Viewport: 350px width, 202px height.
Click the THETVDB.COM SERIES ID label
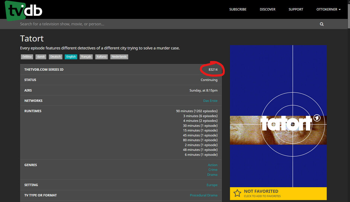[x=44, y=70]
